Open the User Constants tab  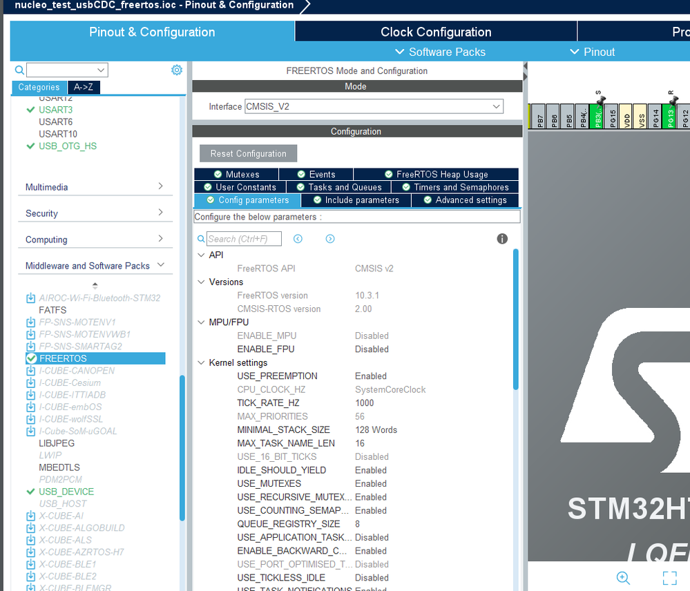pos(240,187)
